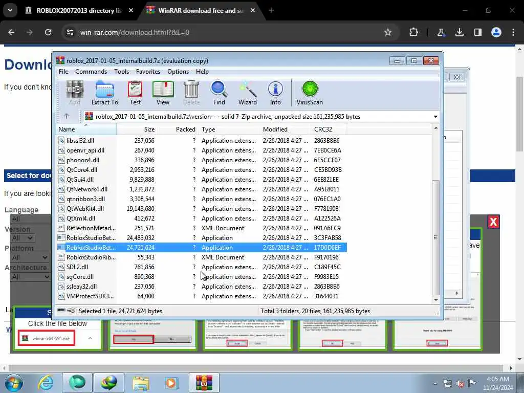Sort by Type column header

[x=229, y=129]
